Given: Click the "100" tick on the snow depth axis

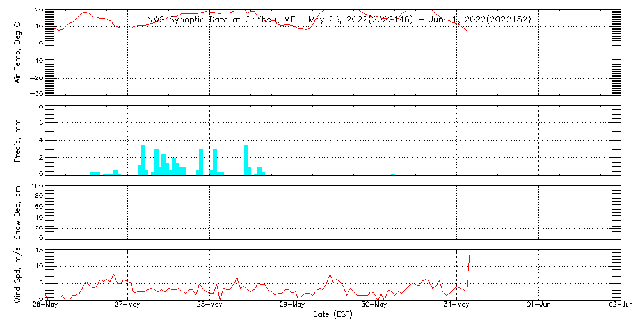Looking at the screenshot, I should [36, 186].
